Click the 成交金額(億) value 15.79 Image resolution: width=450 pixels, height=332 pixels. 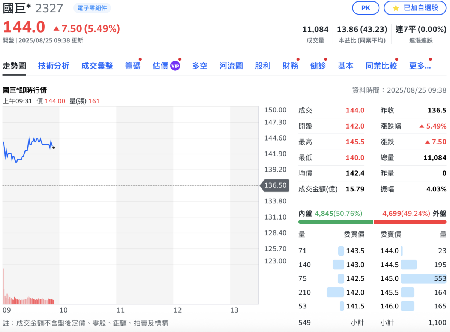pos(355,189)
